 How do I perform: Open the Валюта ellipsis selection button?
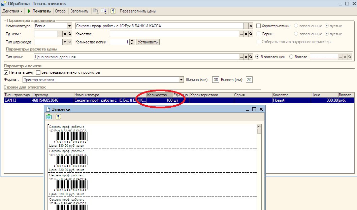pyautogui.click(x=340, y=57)
